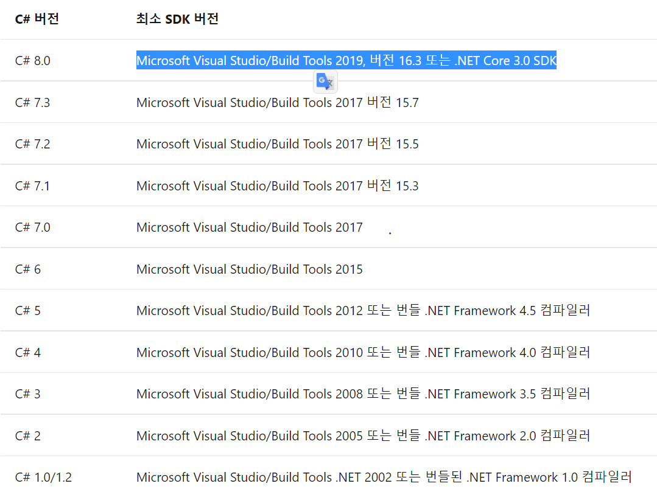Screen dimensions: 657x489
Task: Click '.NET Framework 3.5 컴파일러' row text
Action: pyautogui.click(x=364, y=394)
